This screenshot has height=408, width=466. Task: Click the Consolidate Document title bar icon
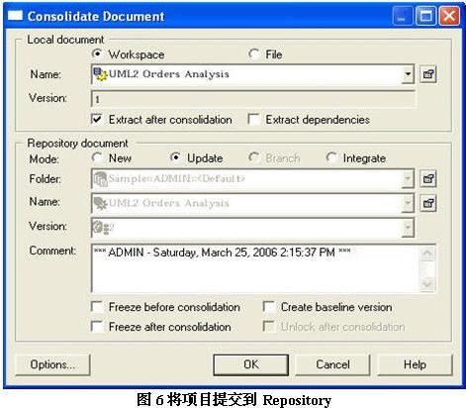[x=15, y=16]
